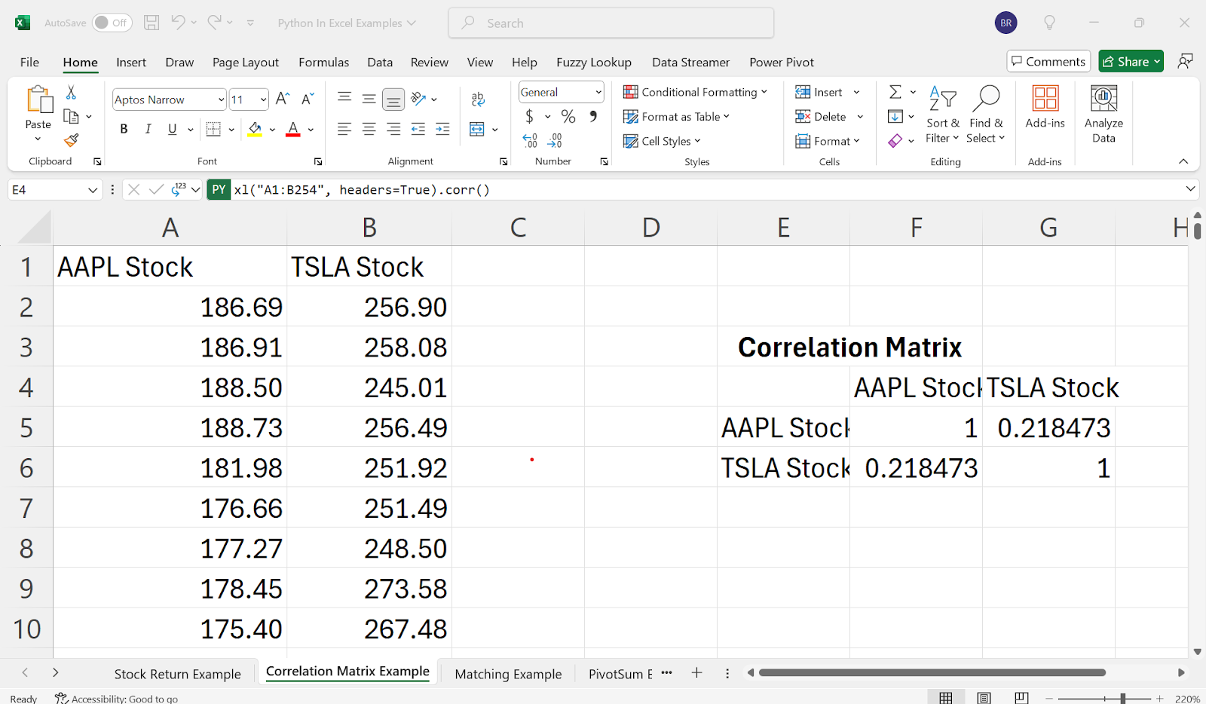Screen dimensions: 1206x704
Task: Apply Comma Style format
Action: [593, 116]
